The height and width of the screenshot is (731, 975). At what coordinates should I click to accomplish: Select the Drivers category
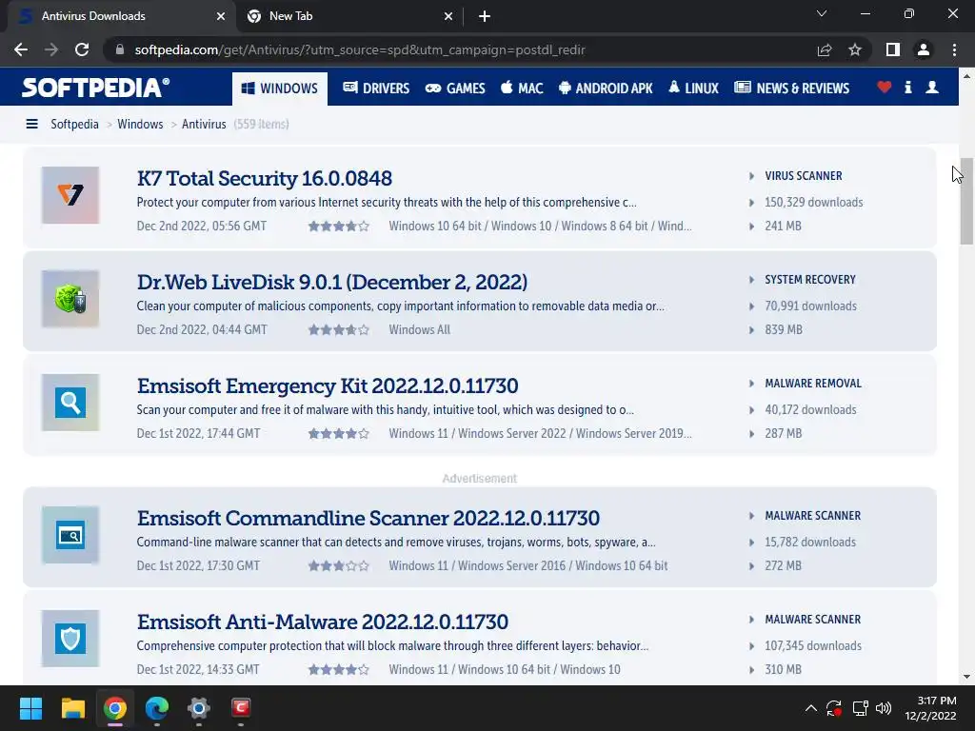click(376, 89)
